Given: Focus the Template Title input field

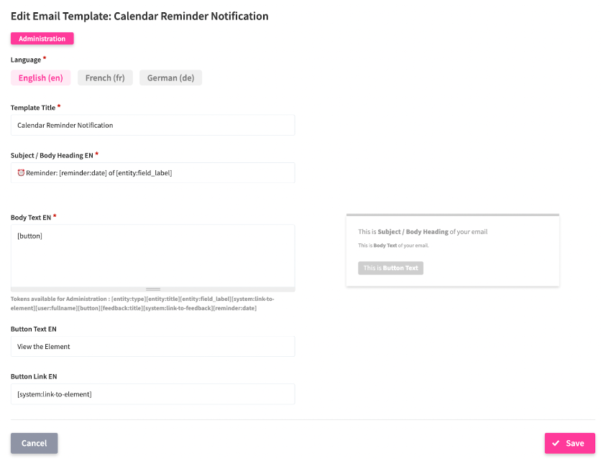Looking at the screenshot, I should 152,125.
